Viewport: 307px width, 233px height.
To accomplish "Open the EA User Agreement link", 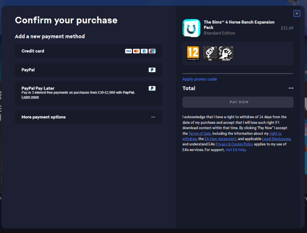I will point(220,139).
